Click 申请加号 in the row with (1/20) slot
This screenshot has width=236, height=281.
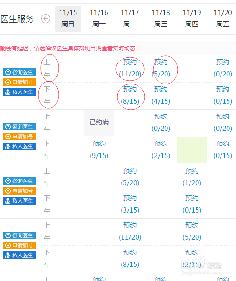19,191
